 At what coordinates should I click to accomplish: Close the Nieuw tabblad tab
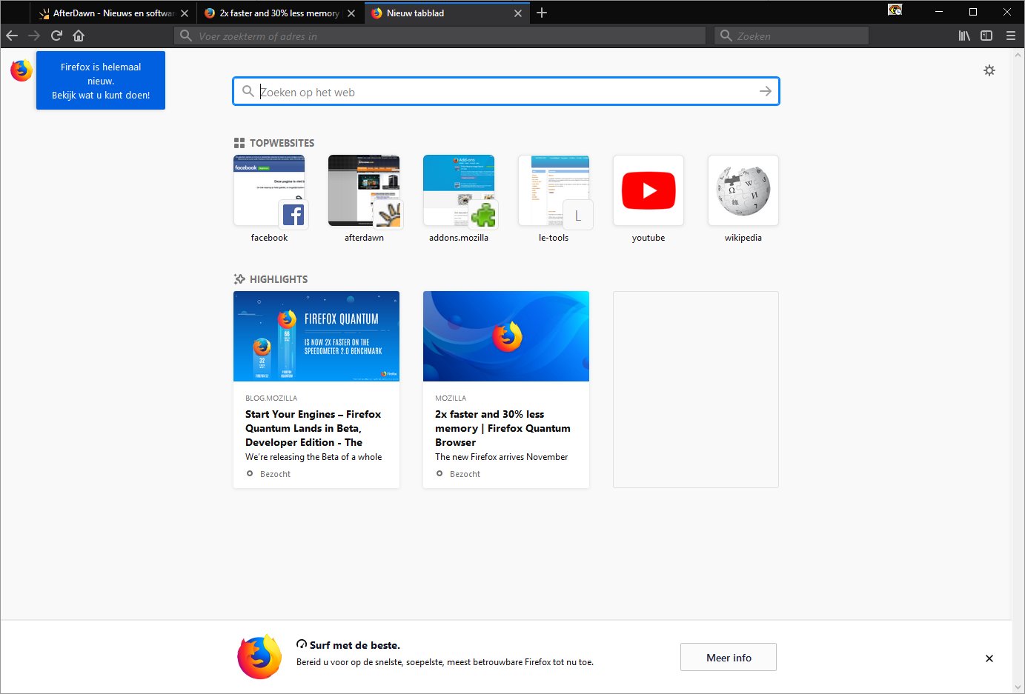click(x=518, y=13)
